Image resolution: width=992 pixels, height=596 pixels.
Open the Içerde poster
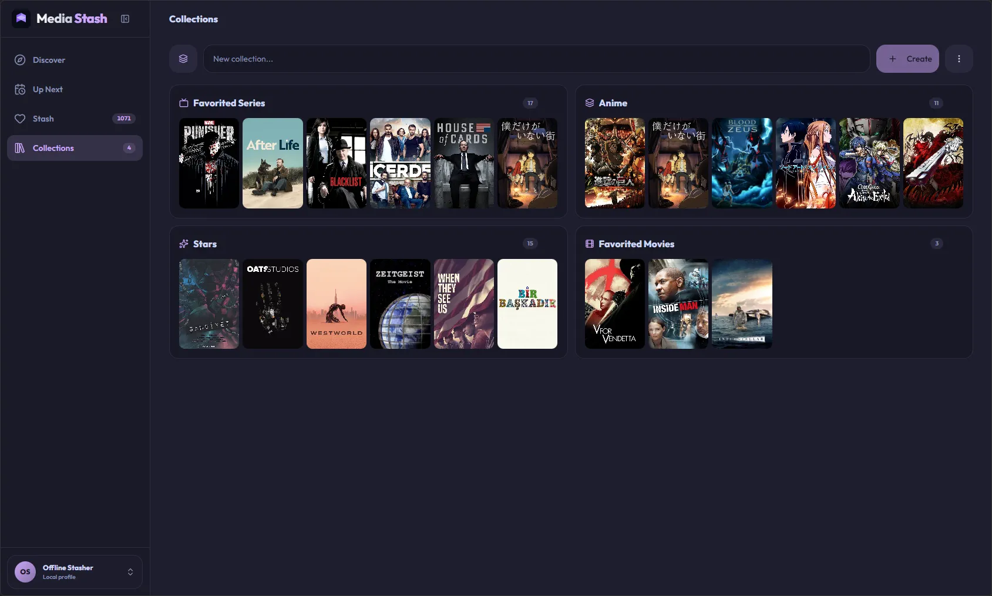(x=400, y=163)
